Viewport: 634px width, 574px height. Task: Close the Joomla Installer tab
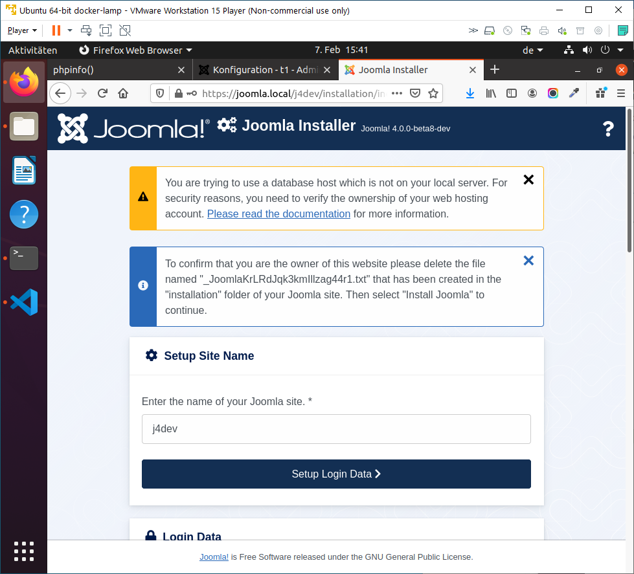472,71
